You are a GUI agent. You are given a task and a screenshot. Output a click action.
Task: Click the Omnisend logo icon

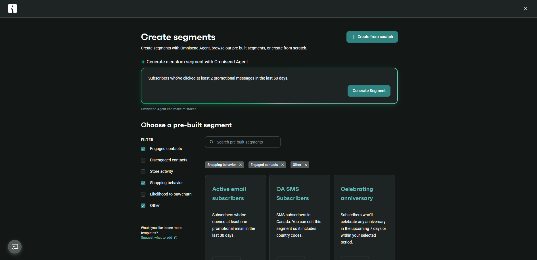tap(12, 9)
